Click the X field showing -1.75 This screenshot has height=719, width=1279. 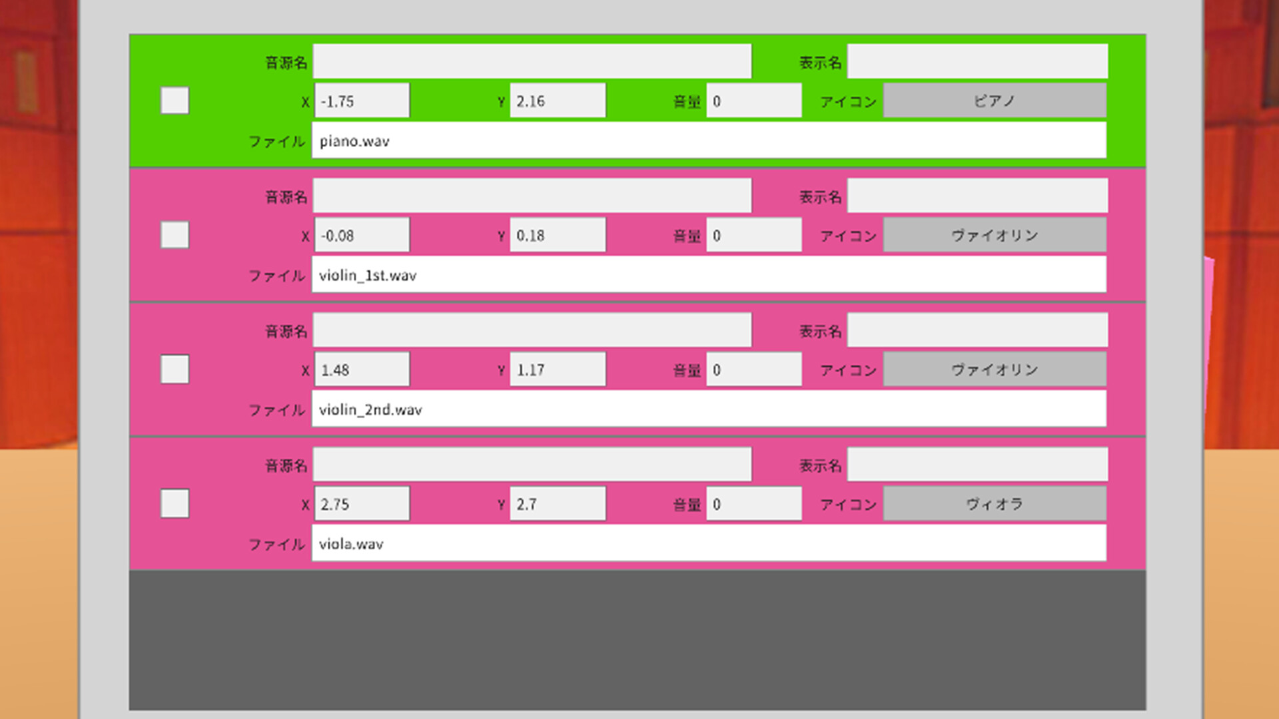(360, 100)
